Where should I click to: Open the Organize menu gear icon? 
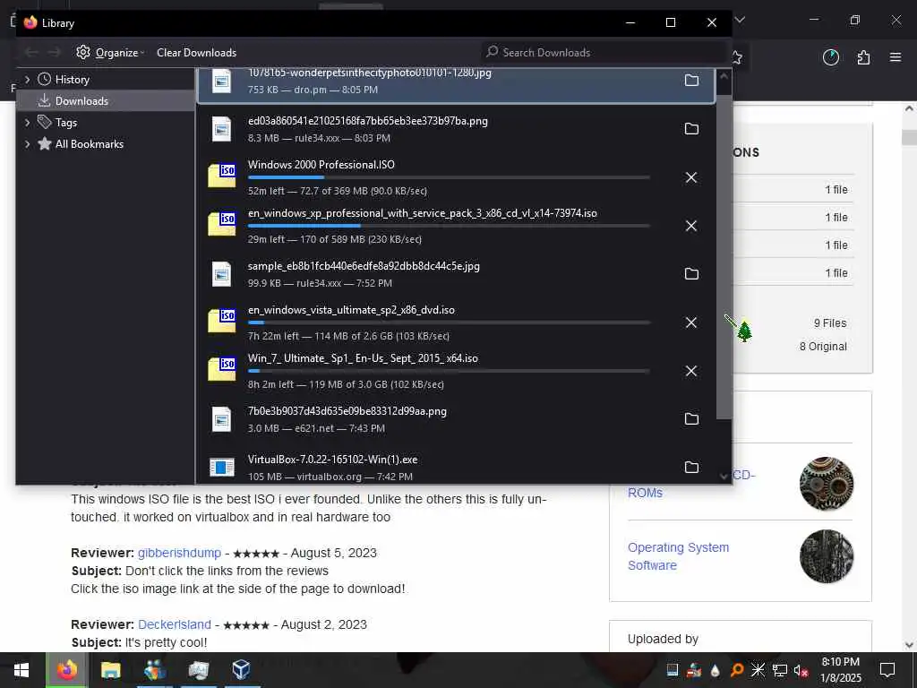[x=83, y=52]
